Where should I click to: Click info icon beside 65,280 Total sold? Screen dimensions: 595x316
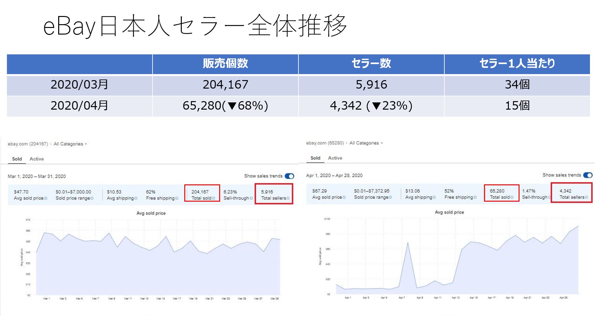(x=512, y=197)
